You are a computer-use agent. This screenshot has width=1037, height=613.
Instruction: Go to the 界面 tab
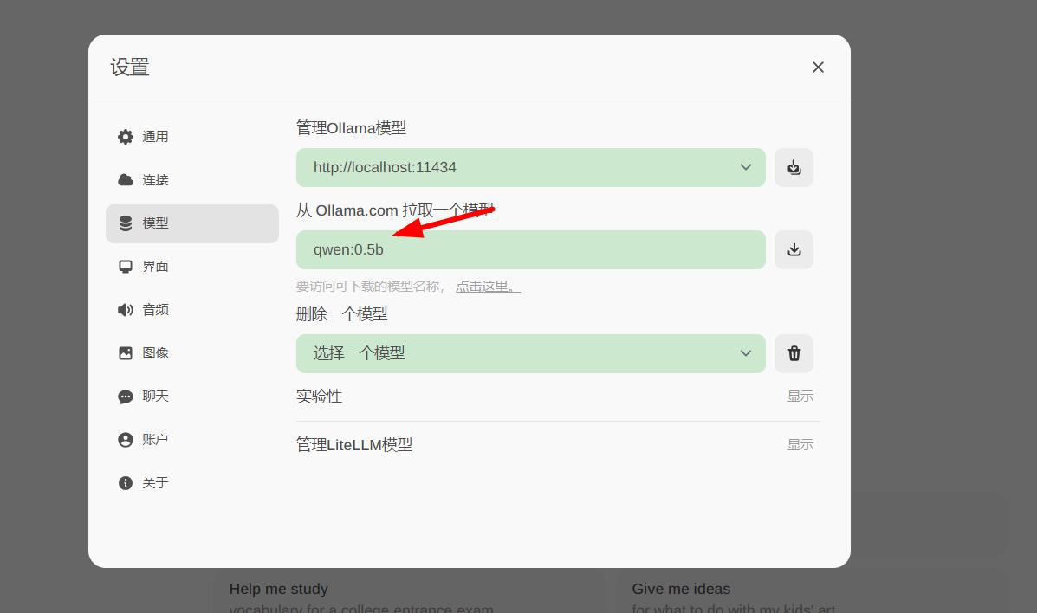[x=191, y=267]
